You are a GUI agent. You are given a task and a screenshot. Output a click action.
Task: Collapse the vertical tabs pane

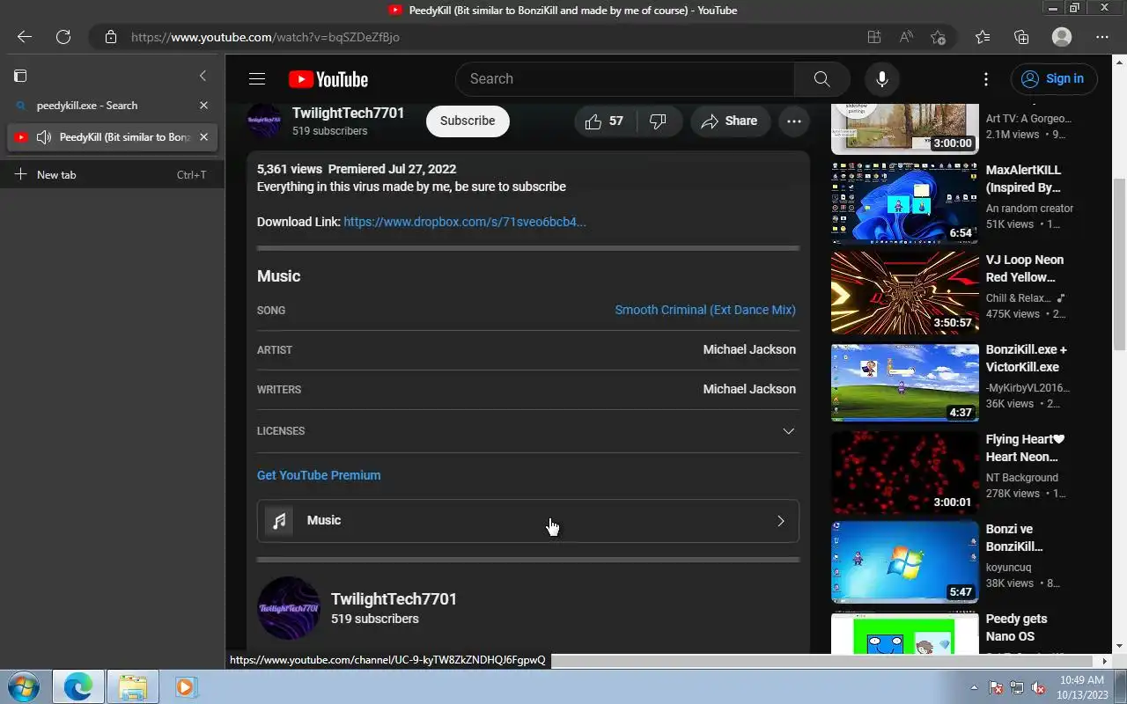203,76
